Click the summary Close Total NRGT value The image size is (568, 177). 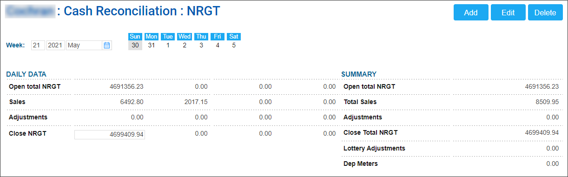[542, 132]
